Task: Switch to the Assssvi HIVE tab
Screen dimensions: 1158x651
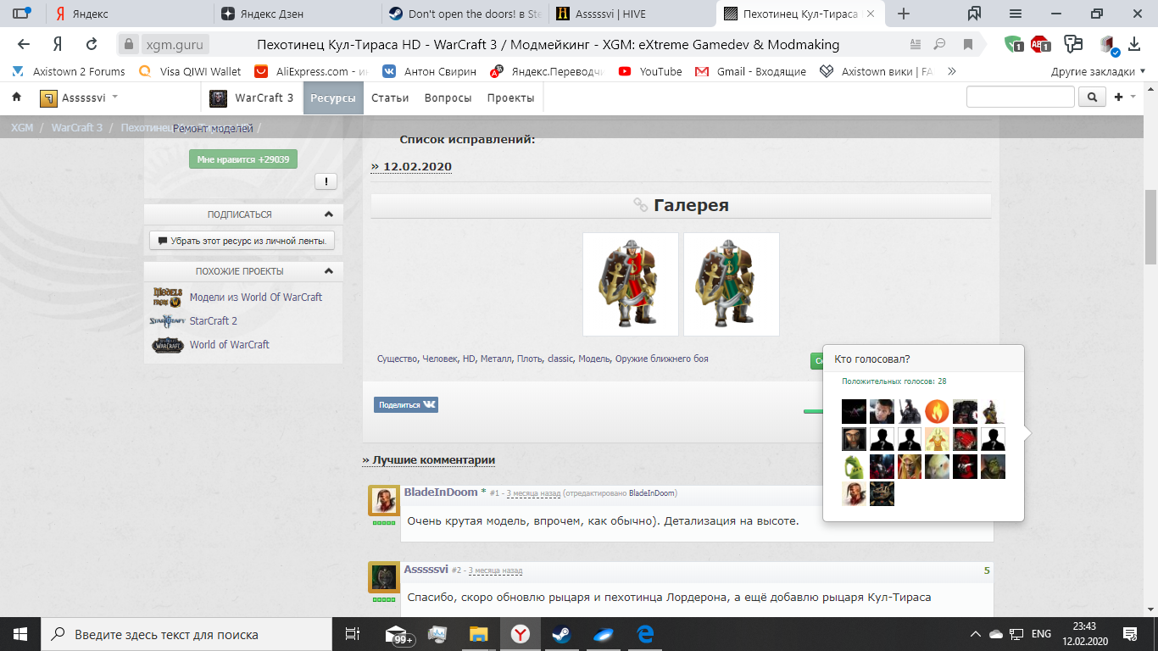Action: point(632,14)
